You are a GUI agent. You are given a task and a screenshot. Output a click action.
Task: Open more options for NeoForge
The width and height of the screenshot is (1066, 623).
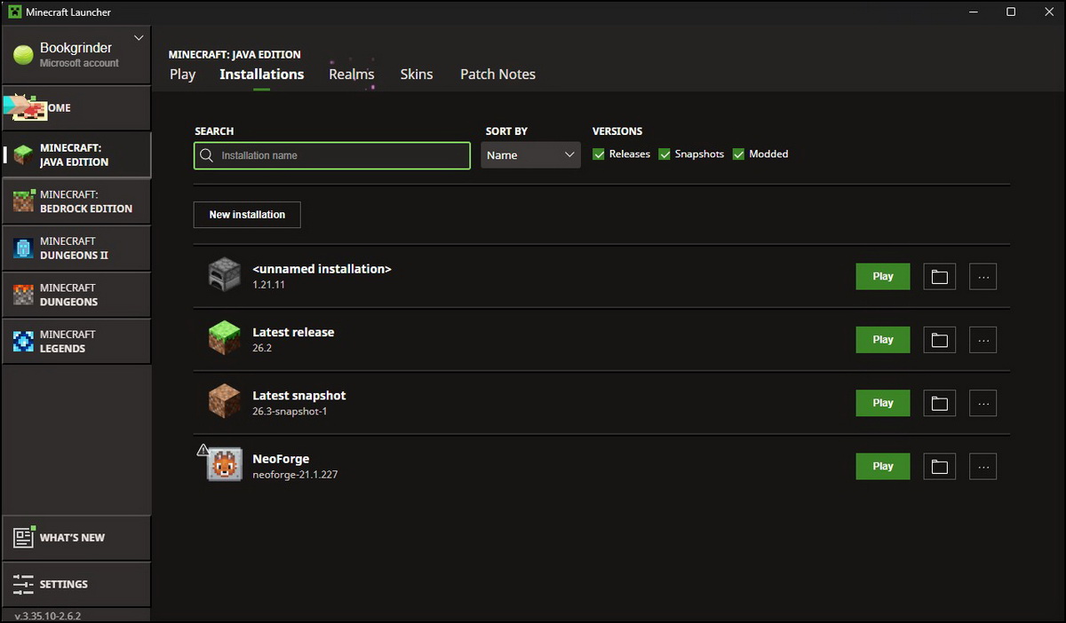982,467
